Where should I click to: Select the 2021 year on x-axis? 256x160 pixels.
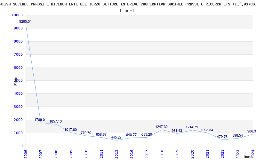[207, 153]
